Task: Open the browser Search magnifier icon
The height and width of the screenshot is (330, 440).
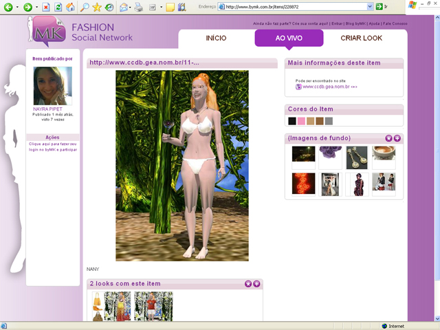Action: click(85, 7)
